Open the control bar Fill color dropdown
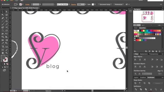The image size is (164, 92). [x=17, y=5]
